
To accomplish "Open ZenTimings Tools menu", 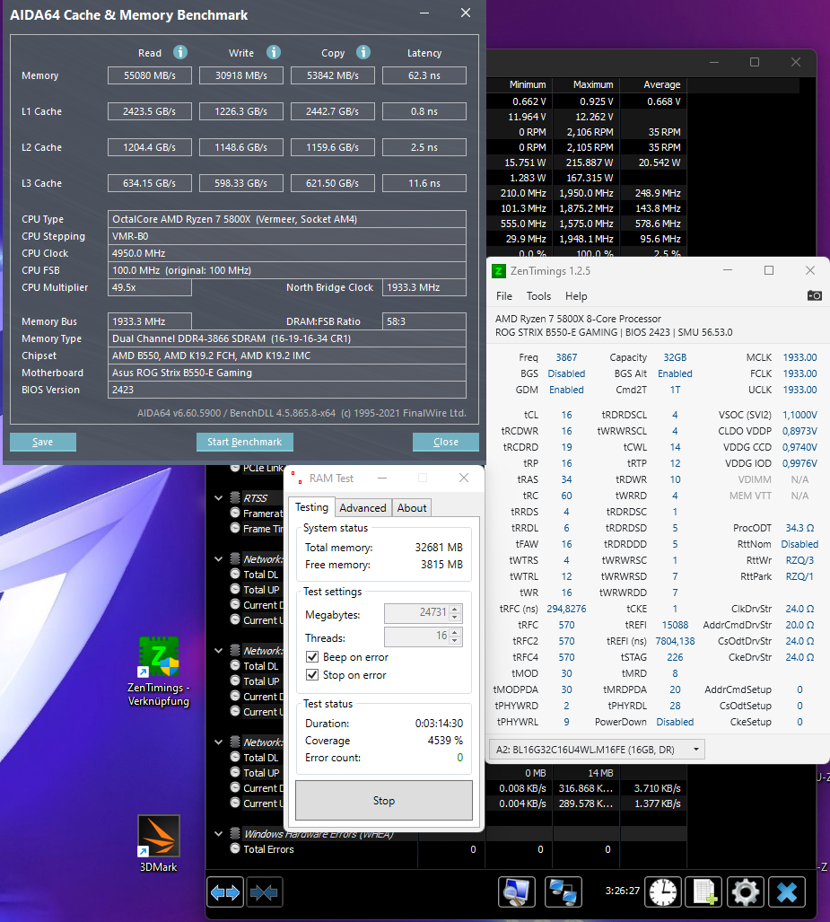I will [x=538, y=295].
